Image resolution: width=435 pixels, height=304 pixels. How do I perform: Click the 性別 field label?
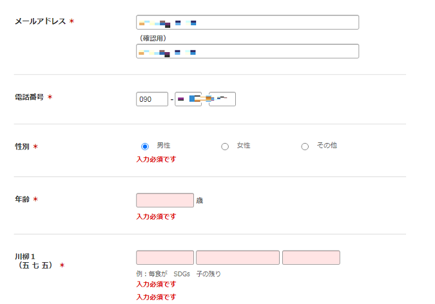click(22, 146)
